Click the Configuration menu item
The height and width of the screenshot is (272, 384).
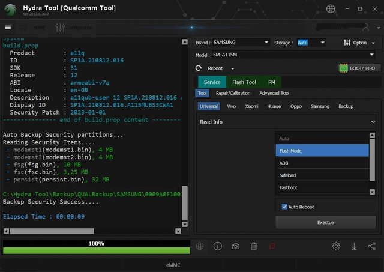(79, 28)
